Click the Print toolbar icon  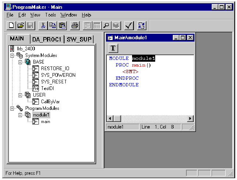point(75,25)
